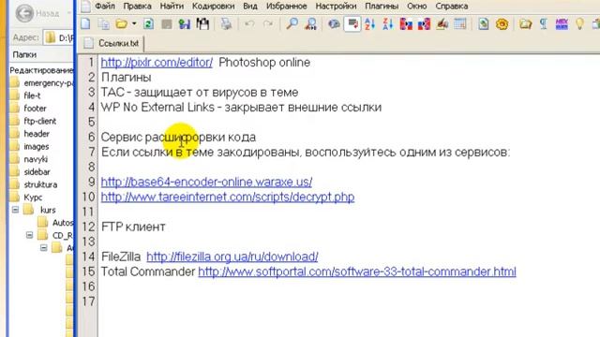Open settings via the yellow gear icon
Screen dimensions: 600x337
[x=502, y=24]
